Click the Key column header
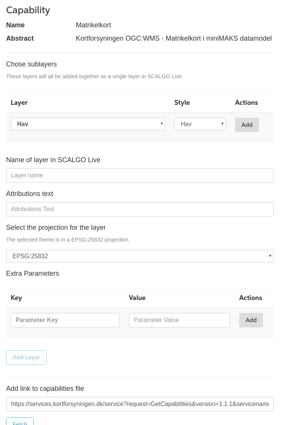296x425 pixels. pyautogui.click(x=16, y=298)
